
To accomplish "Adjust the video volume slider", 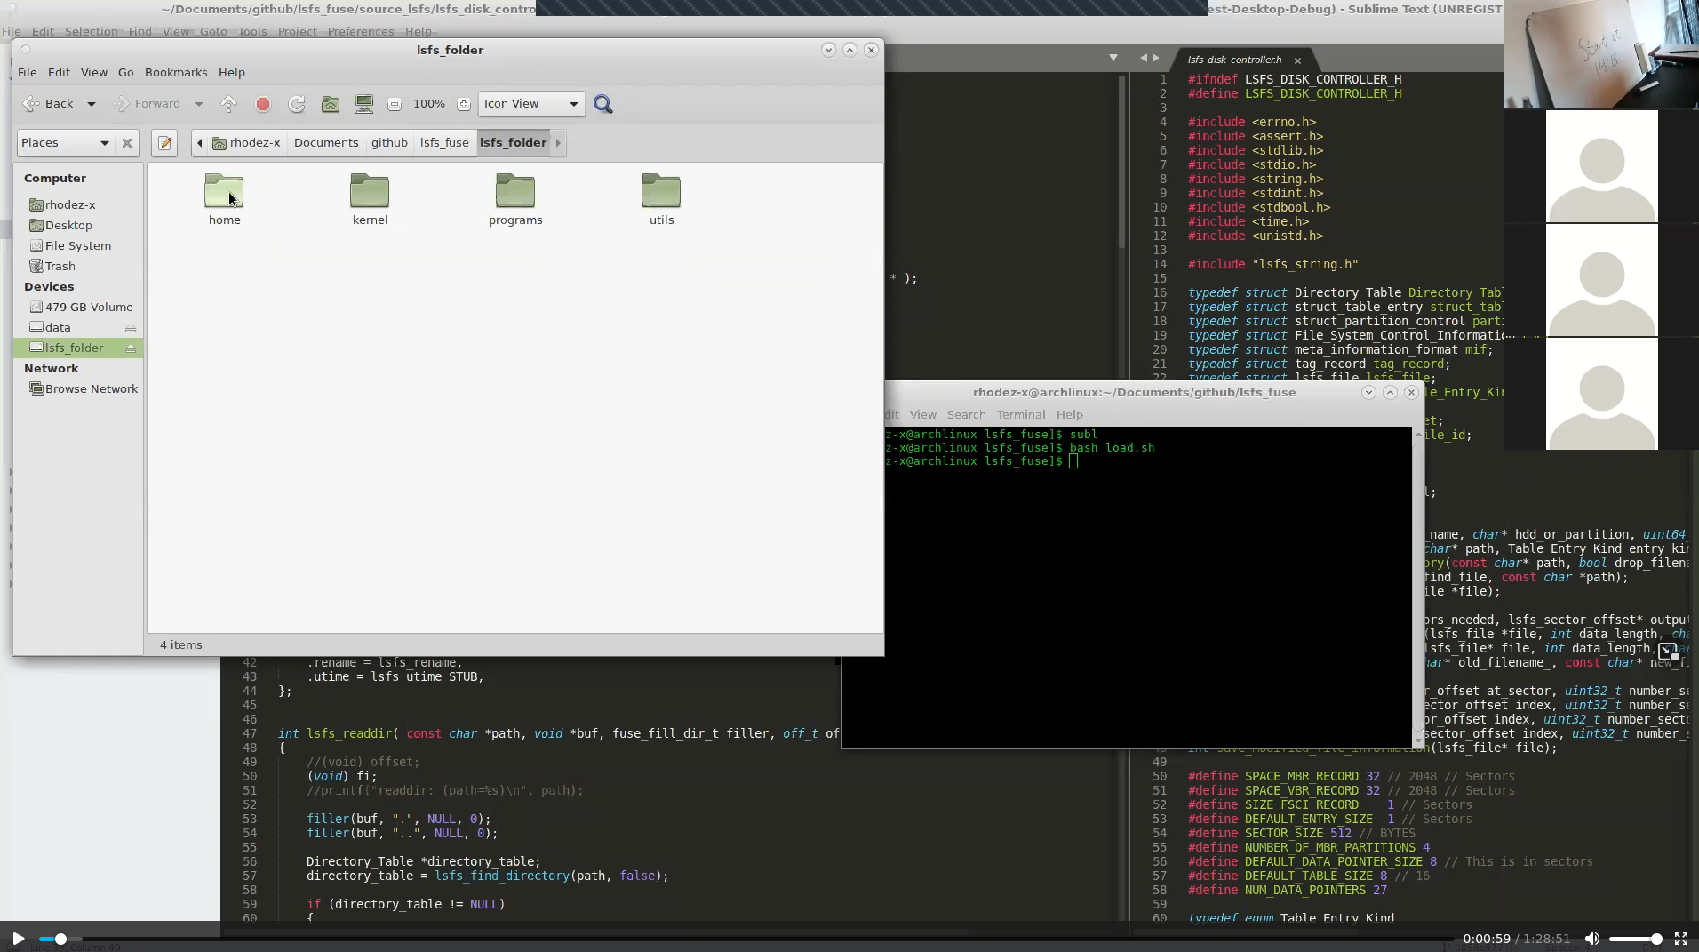I will point(1635,939).
